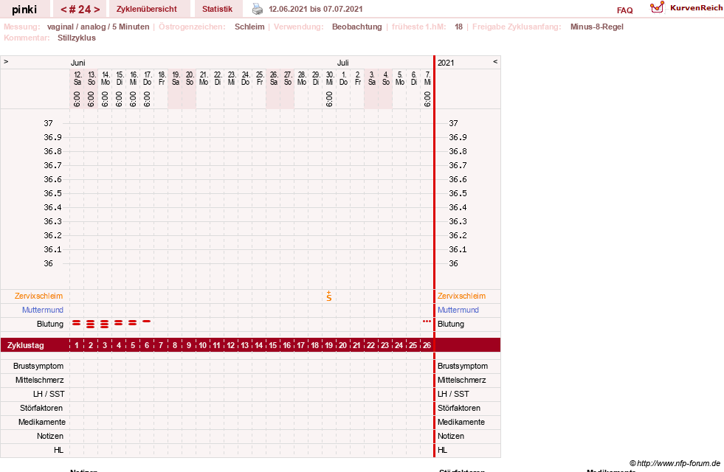Image resolution: width=724 pixels, height=472 pixels.
Task: Click the bleeding mark on cycle day 4
Action: [119, 323]
